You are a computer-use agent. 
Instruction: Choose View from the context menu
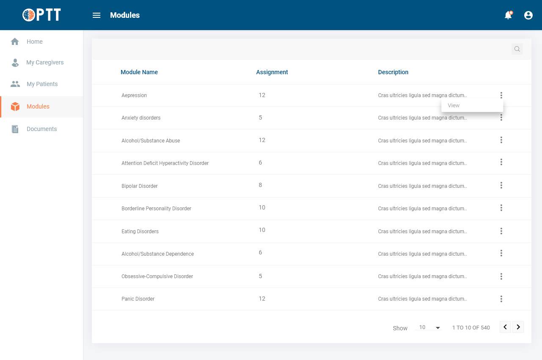454,106
